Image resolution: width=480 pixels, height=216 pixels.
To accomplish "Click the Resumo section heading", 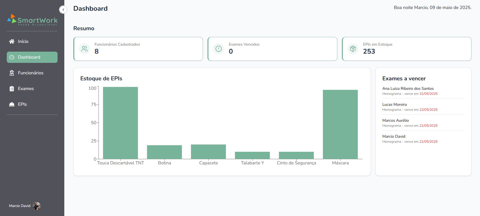I will point(84,28).
